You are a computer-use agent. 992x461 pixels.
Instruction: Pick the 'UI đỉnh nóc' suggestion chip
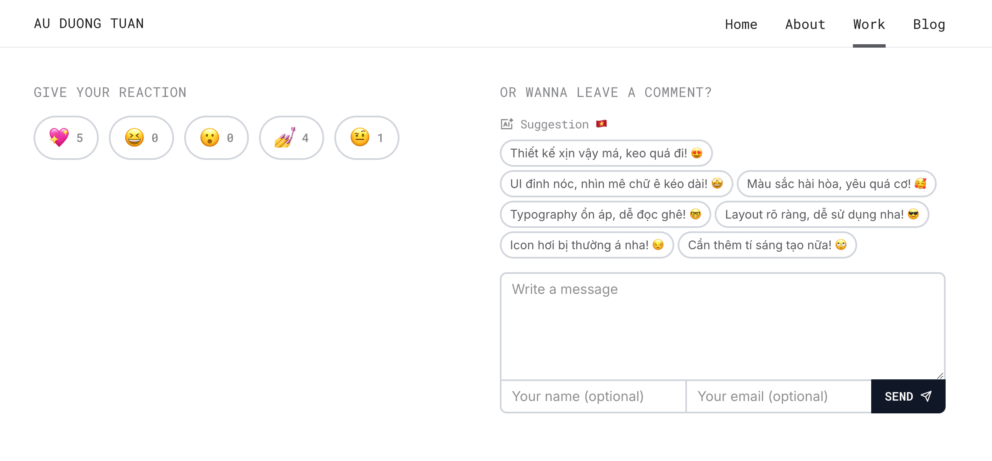coord(616,184)
